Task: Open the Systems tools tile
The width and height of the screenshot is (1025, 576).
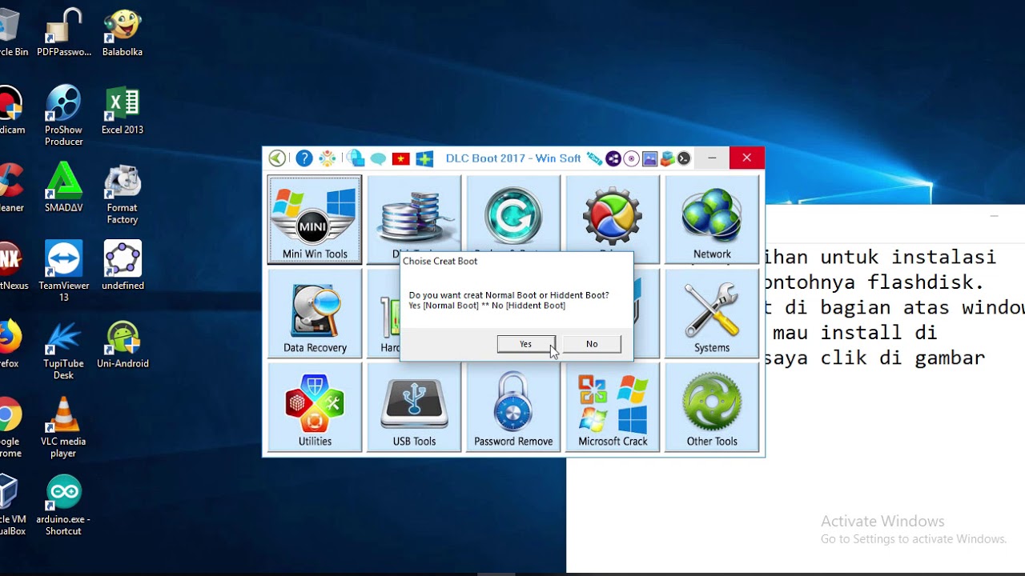Action: (x=712, y=314)
